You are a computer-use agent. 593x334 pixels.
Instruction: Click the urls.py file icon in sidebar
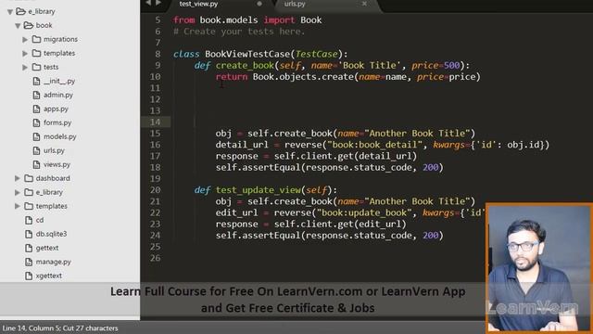point(36,150)
